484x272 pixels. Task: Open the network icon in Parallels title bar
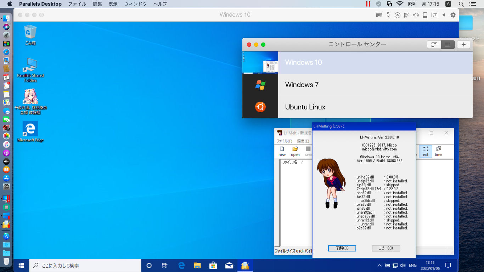(x=407, y=15)
